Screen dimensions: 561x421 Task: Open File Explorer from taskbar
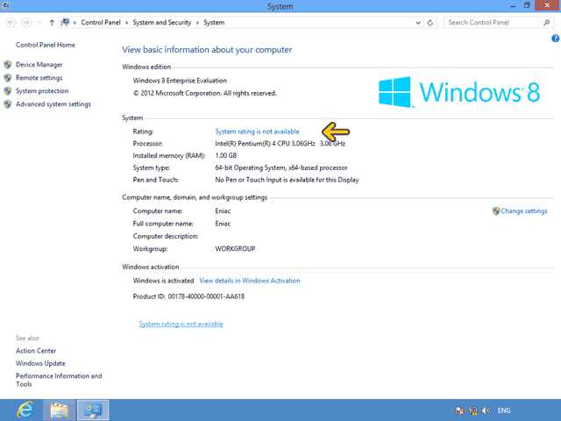(59, 410)
